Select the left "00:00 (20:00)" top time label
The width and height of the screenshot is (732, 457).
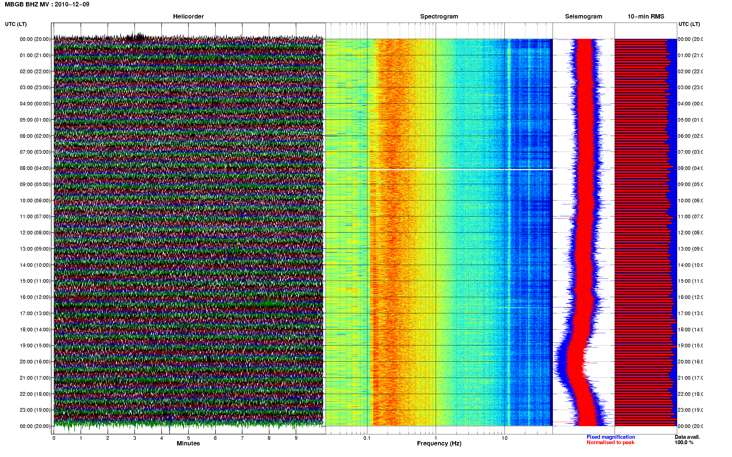[x=35, y=39]
